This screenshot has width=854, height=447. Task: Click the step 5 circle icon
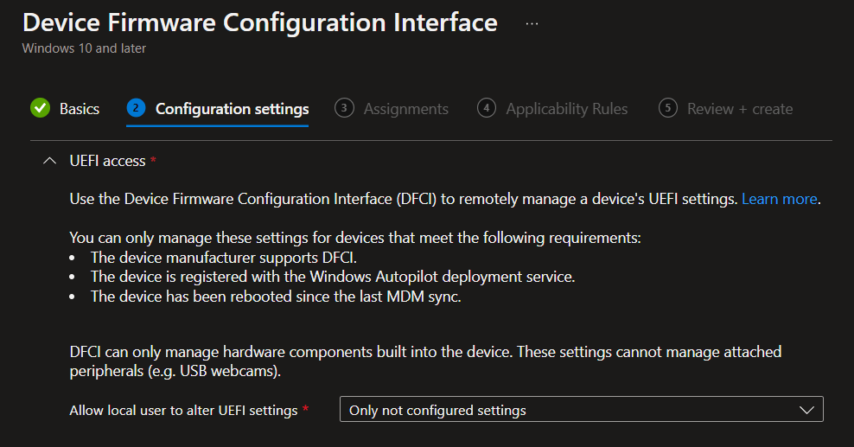point(667,108)
